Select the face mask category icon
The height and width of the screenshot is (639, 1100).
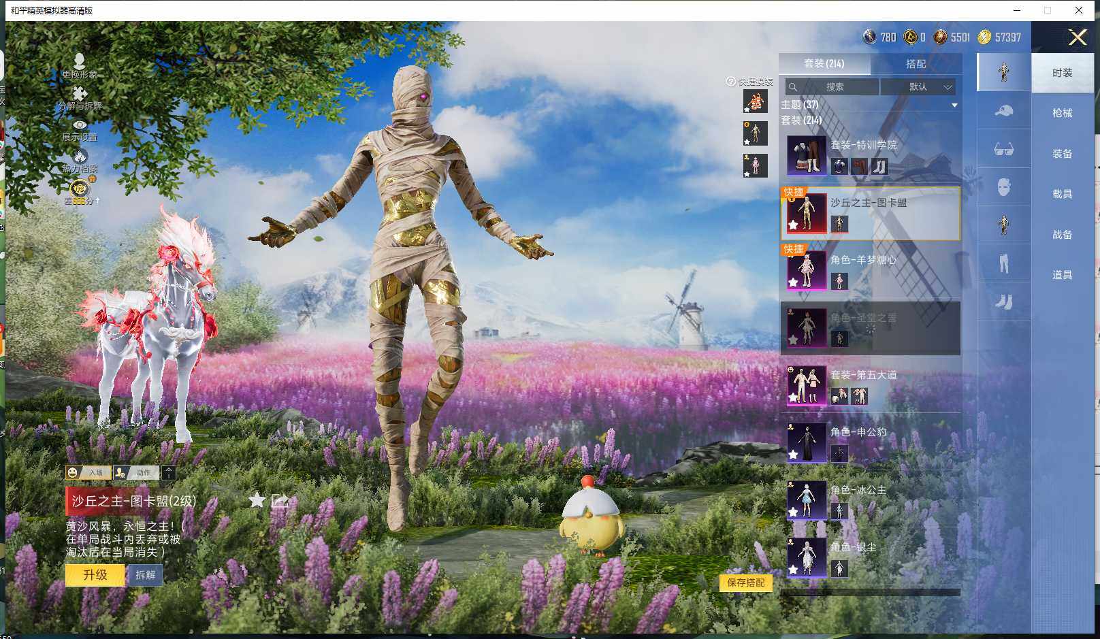[x=1003, y=186]
